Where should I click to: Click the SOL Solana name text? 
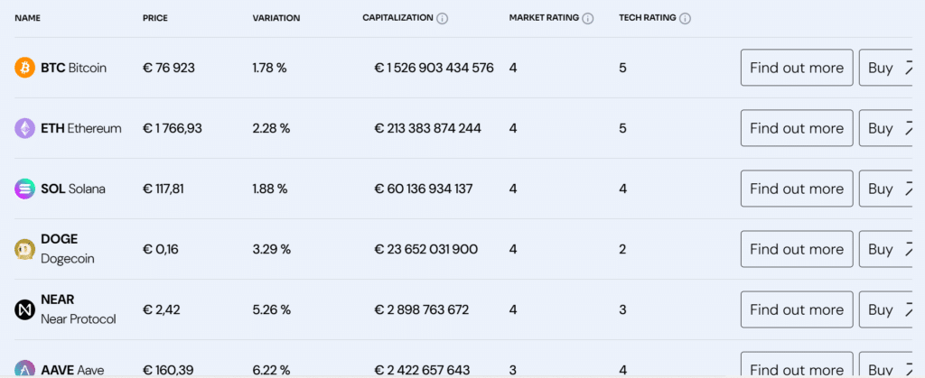tap(73, 189)
